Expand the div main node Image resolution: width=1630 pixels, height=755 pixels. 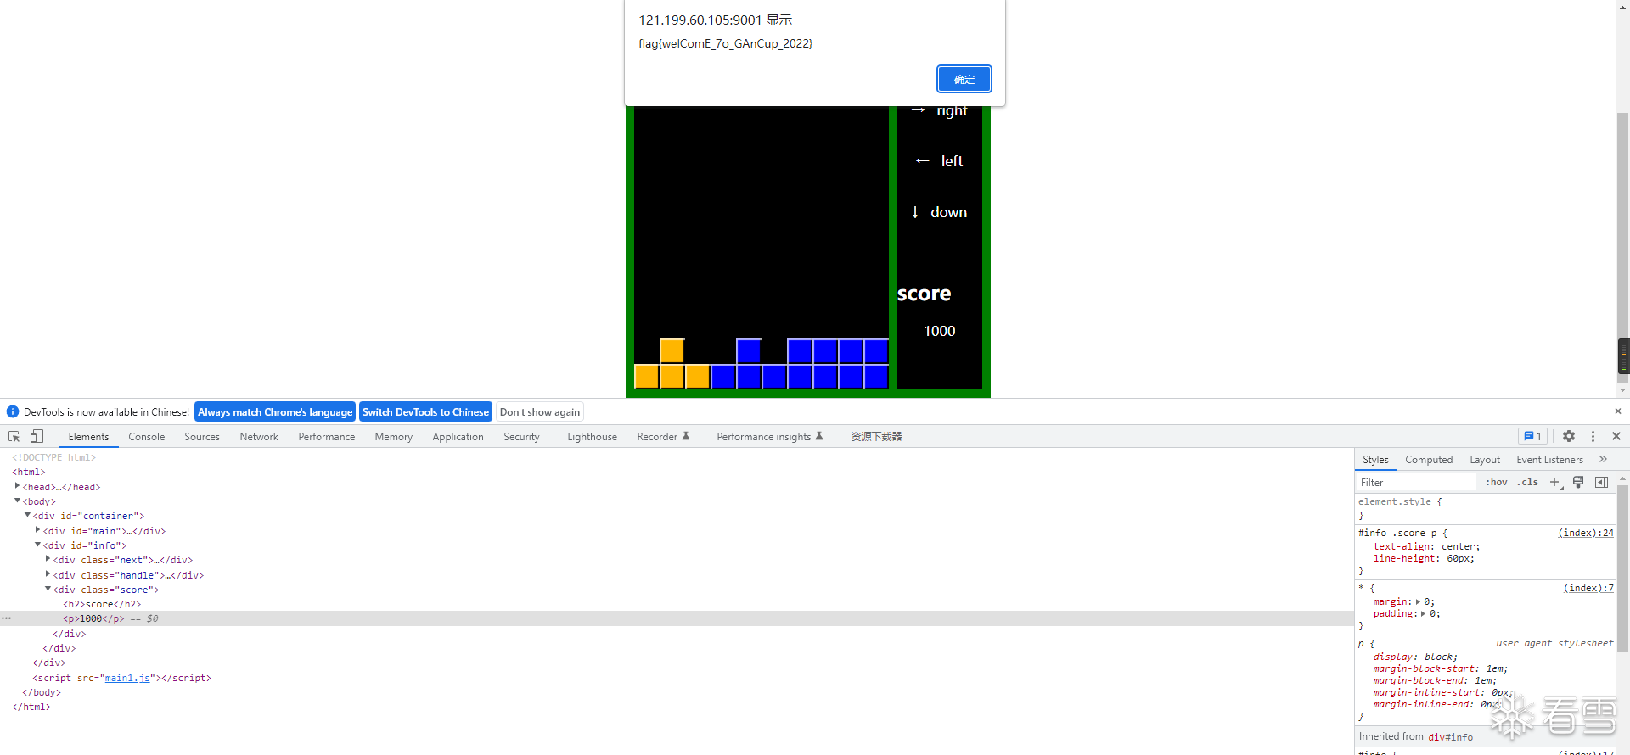(37, 530)
